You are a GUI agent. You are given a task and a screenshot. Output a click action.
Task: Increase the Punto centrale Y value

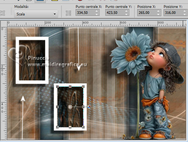tap(126, 11)
